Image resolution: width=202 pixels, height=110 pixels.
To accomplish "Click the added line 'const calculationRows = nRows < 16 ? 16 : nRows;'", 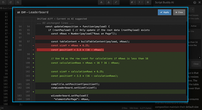I will tap(85, 63).
